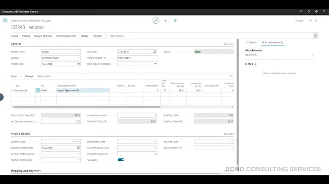
Task: Expand Department Code dropdown
Action: 155,142
